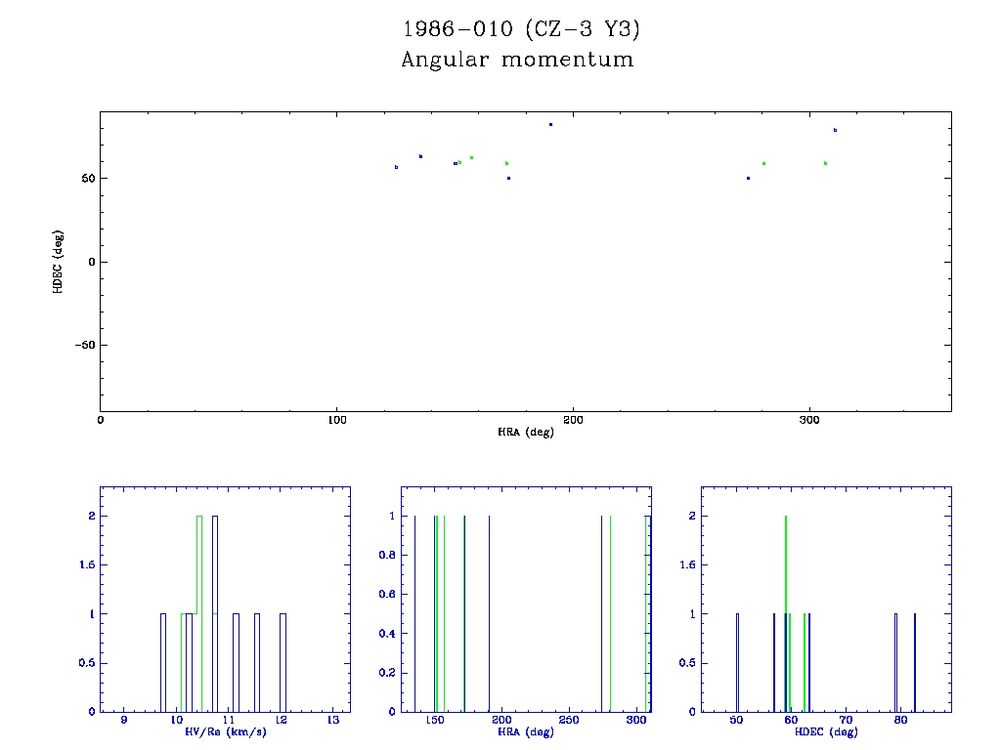The height and width of the screenshot is (750, 1001).
Task: Click the green line near 280 in HRA histogram
Action: (610, 613)
